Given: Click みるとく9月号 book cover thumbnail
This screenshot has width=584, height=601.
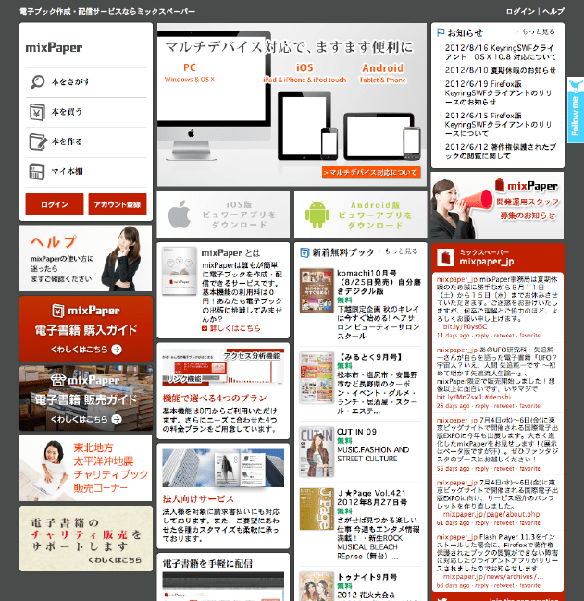Looking at the screenshot, I should pos(317,378).
